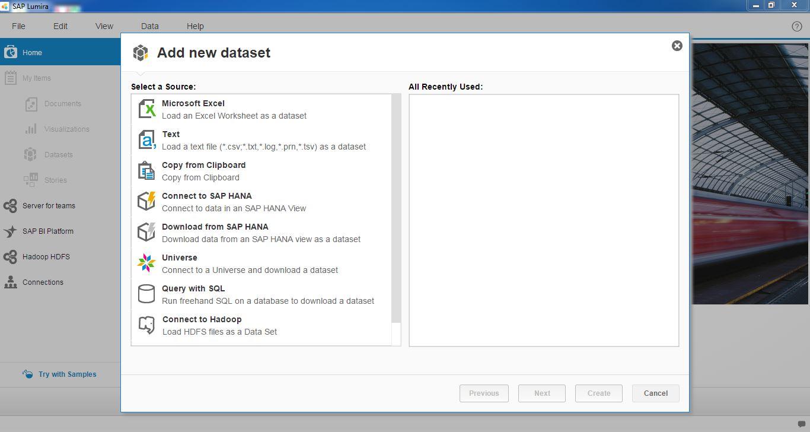Open the help question mark icon

tap(797, 26)
